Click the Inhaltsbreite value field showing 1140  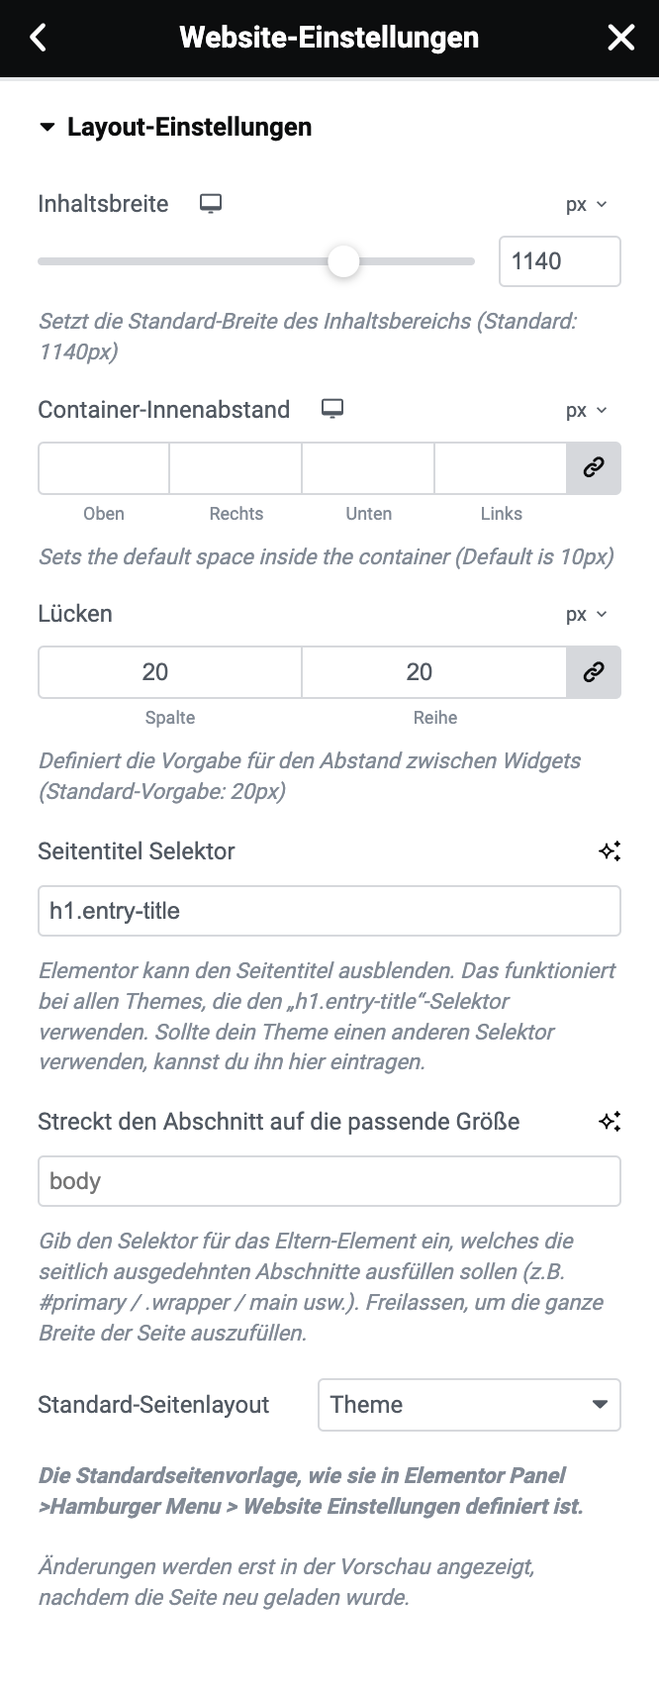point(560,261)
